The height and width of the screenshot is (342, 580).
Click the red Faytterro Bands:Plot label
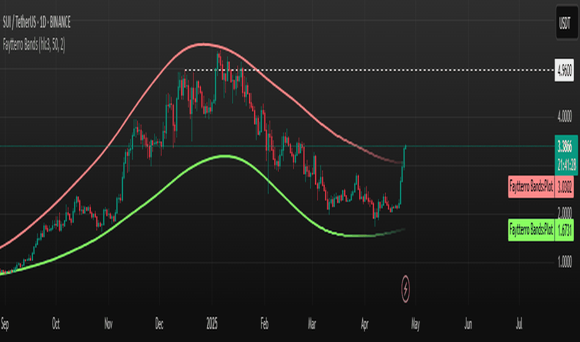[531, 187]
